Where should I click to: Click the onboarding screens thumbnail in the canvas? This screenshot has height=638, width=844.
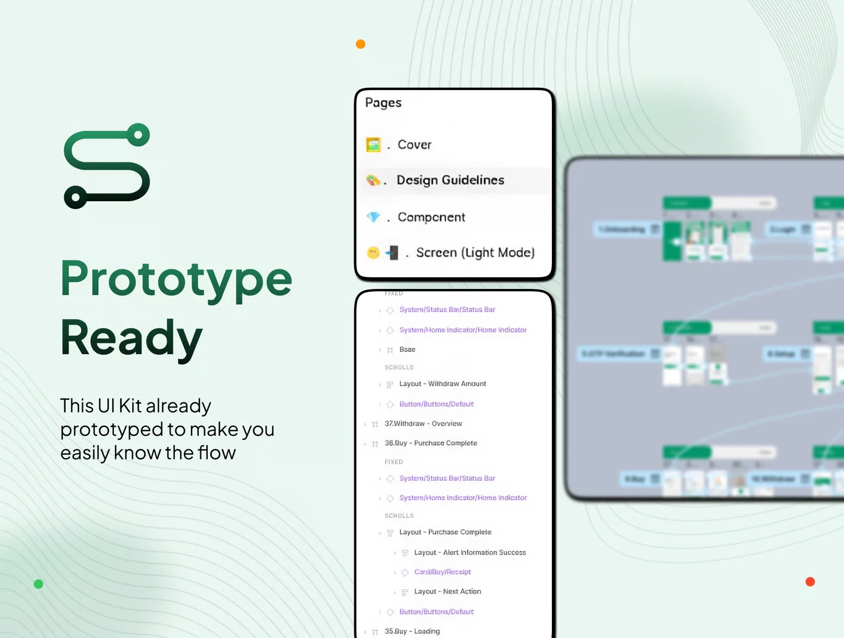707,241
